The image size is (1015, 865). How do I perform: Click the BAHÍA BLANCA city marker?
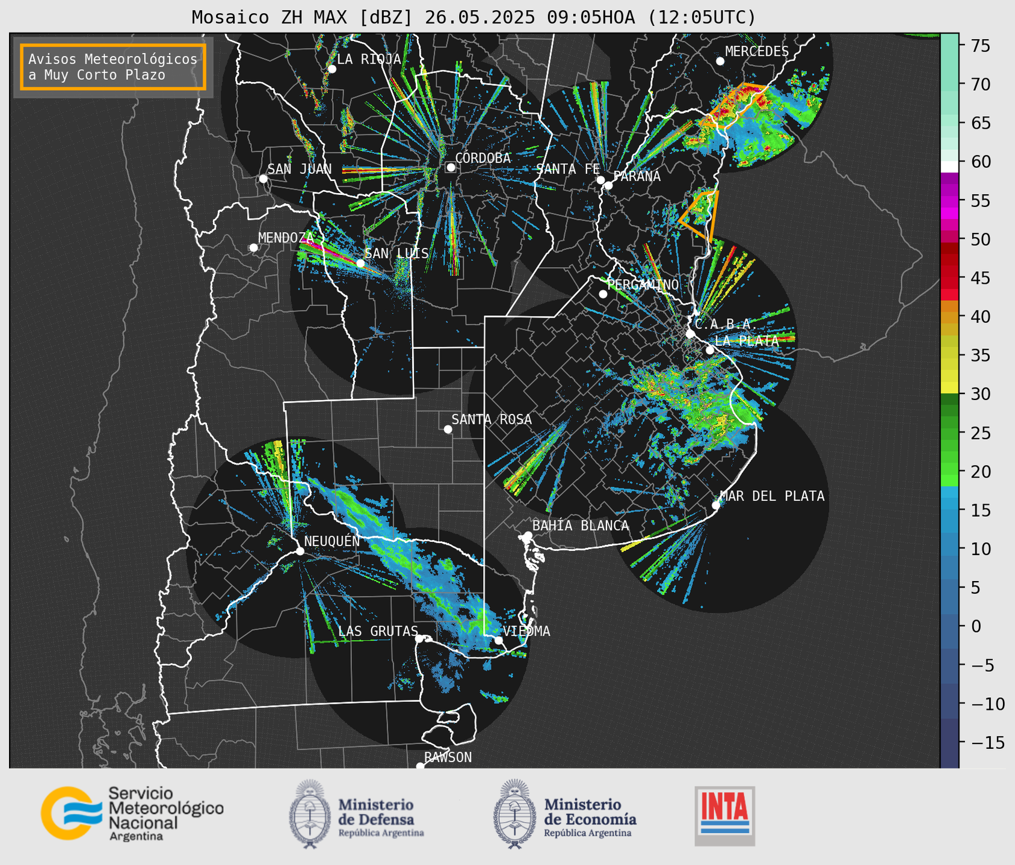point(528,535)
